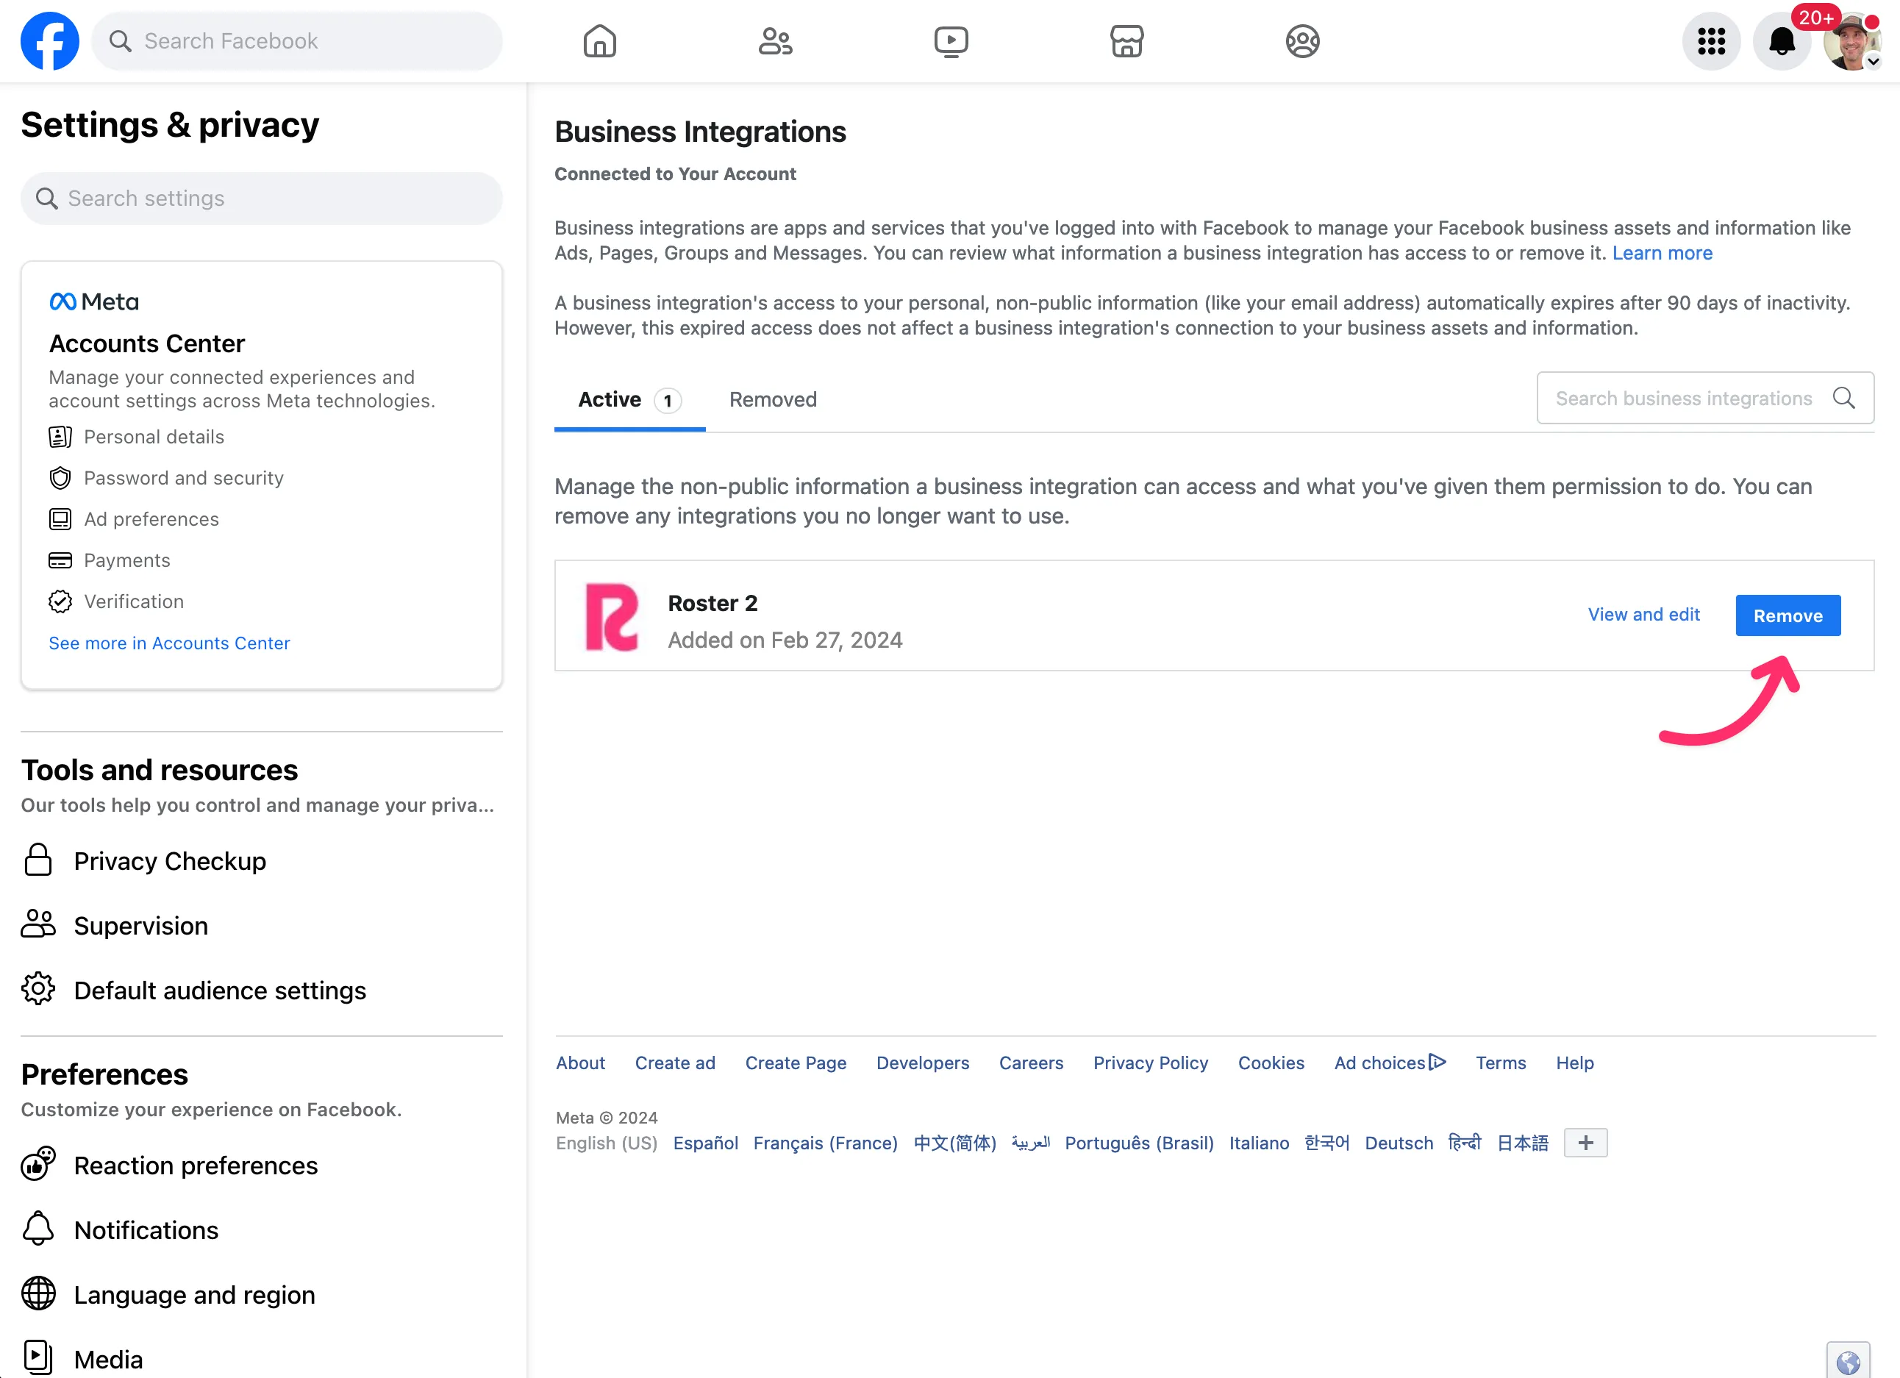
Task: Open the Friends icon in top navigation
Action: click(775, 41)
